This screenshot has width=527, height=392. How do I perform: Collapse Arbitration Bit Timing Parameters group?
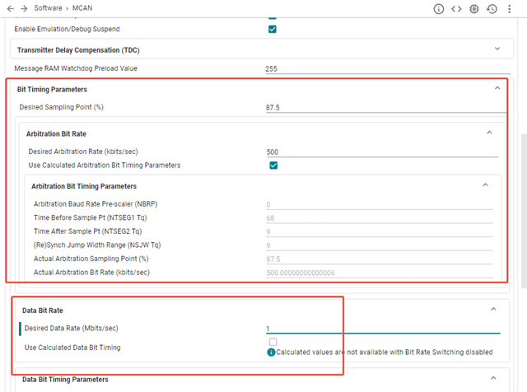click(x=485, y=185)
